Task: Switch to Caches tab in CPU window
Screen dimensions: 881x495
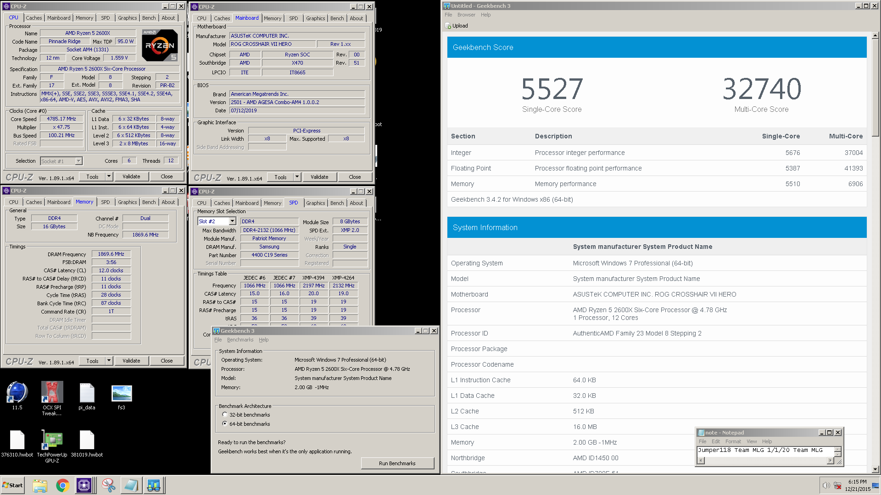Action: 34,18
